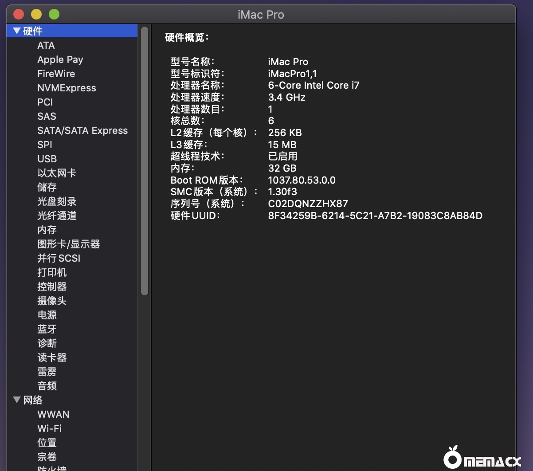Show 雷雳 Thunderbolt details
This screenshot has width=533, height=471.
(47, 372)
